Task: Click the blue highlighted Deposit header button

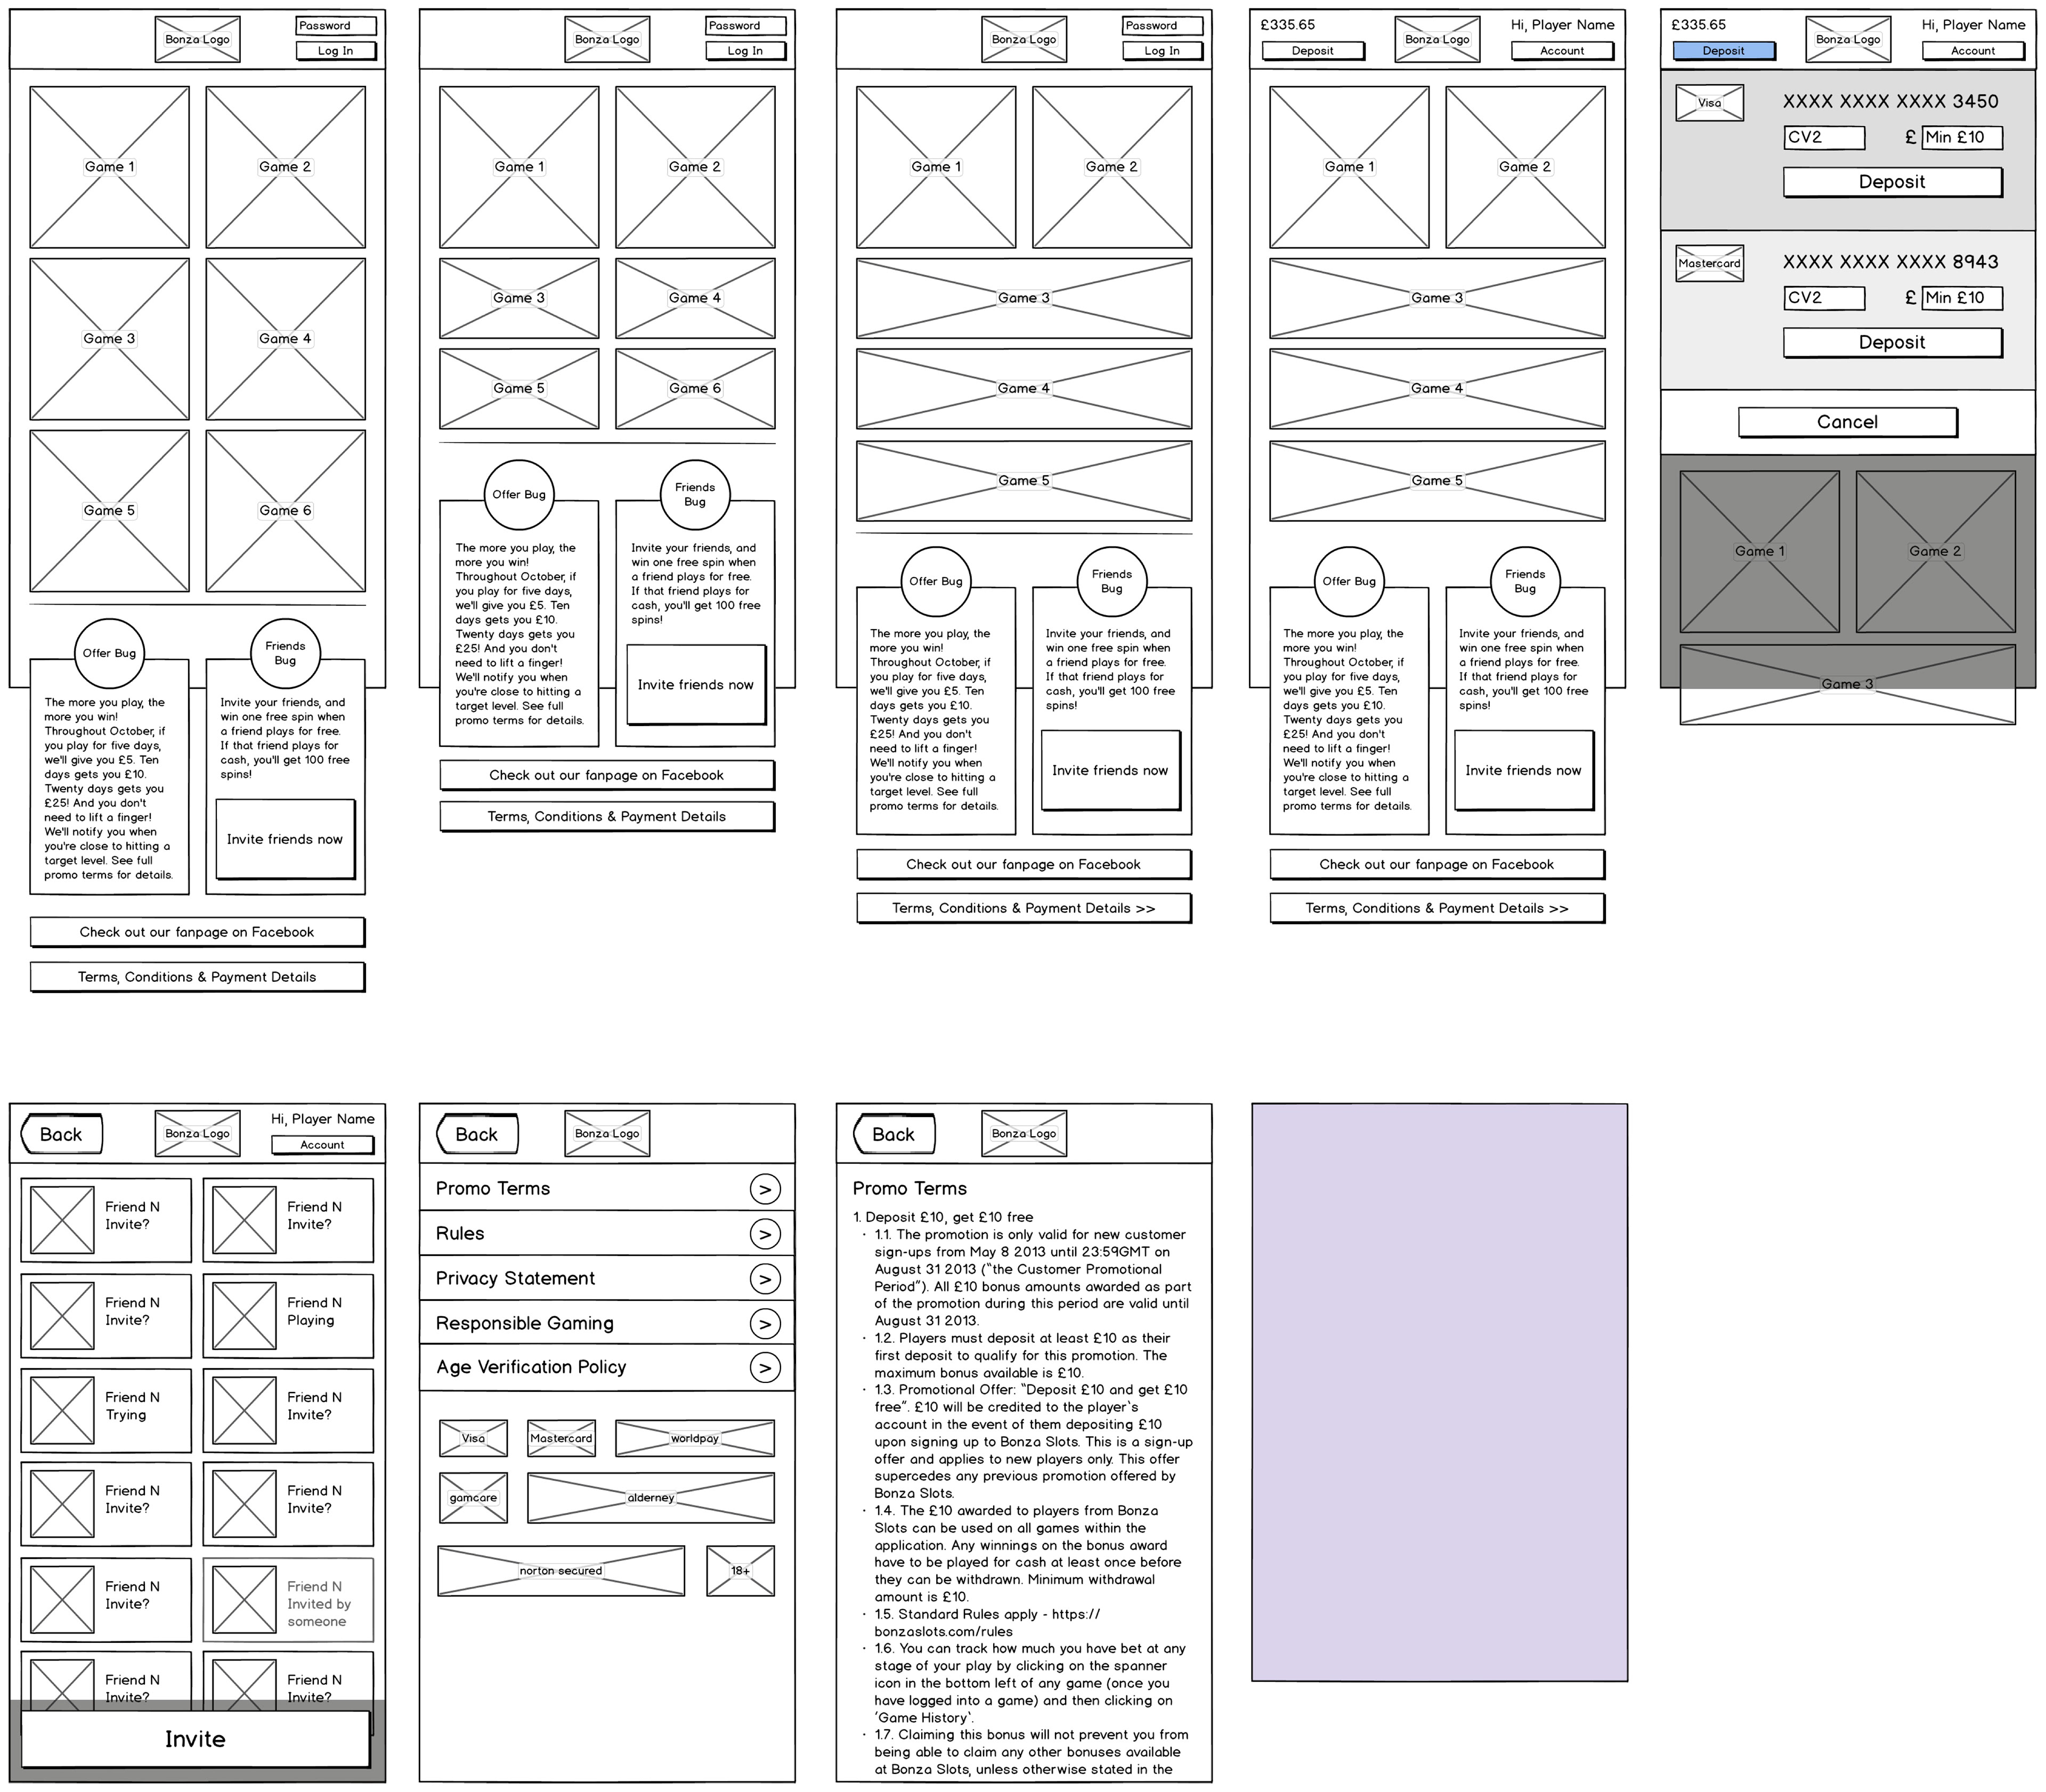Action: (1724, 51)
